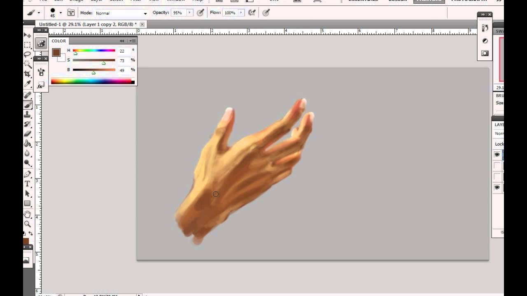This screenshot has width=527, height=296.
Task: Toggle pressure control for brush size
Action: 266,13
